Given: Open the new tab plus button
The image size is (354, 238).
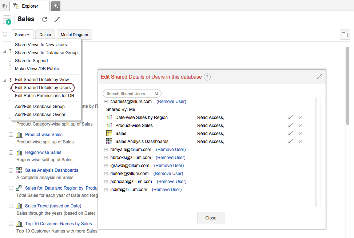Looking at the screenshot, I should (56, 6).
